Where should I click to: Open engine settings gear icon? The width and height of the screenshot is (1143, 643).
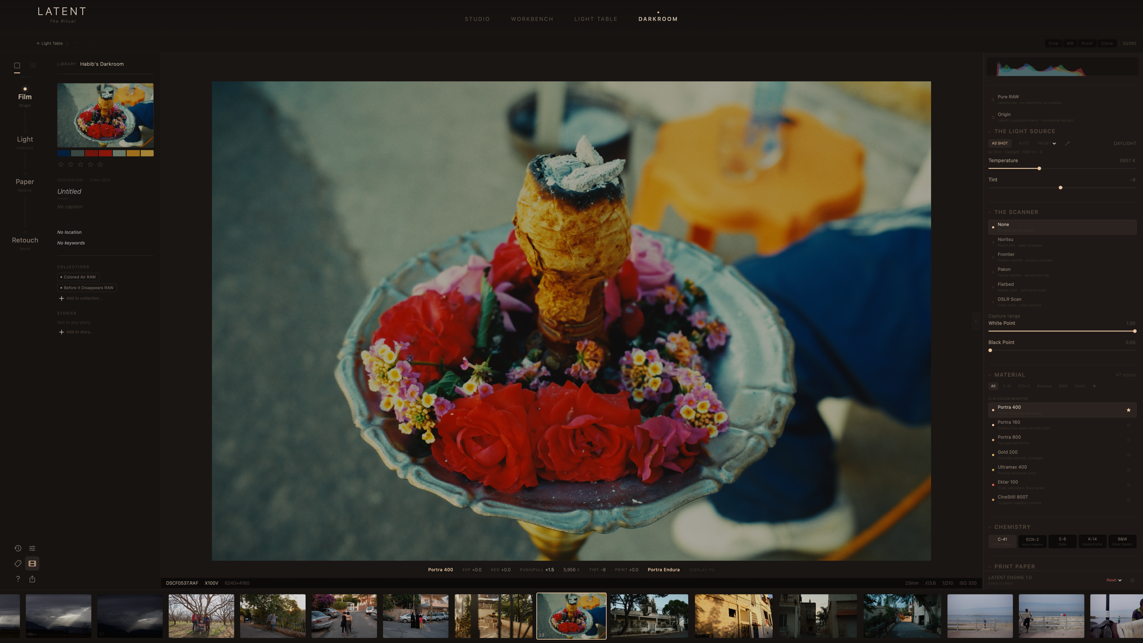1132,580
